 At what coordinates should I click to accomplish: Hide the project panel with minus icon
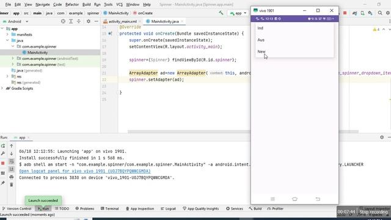click(x=97, y=21)
